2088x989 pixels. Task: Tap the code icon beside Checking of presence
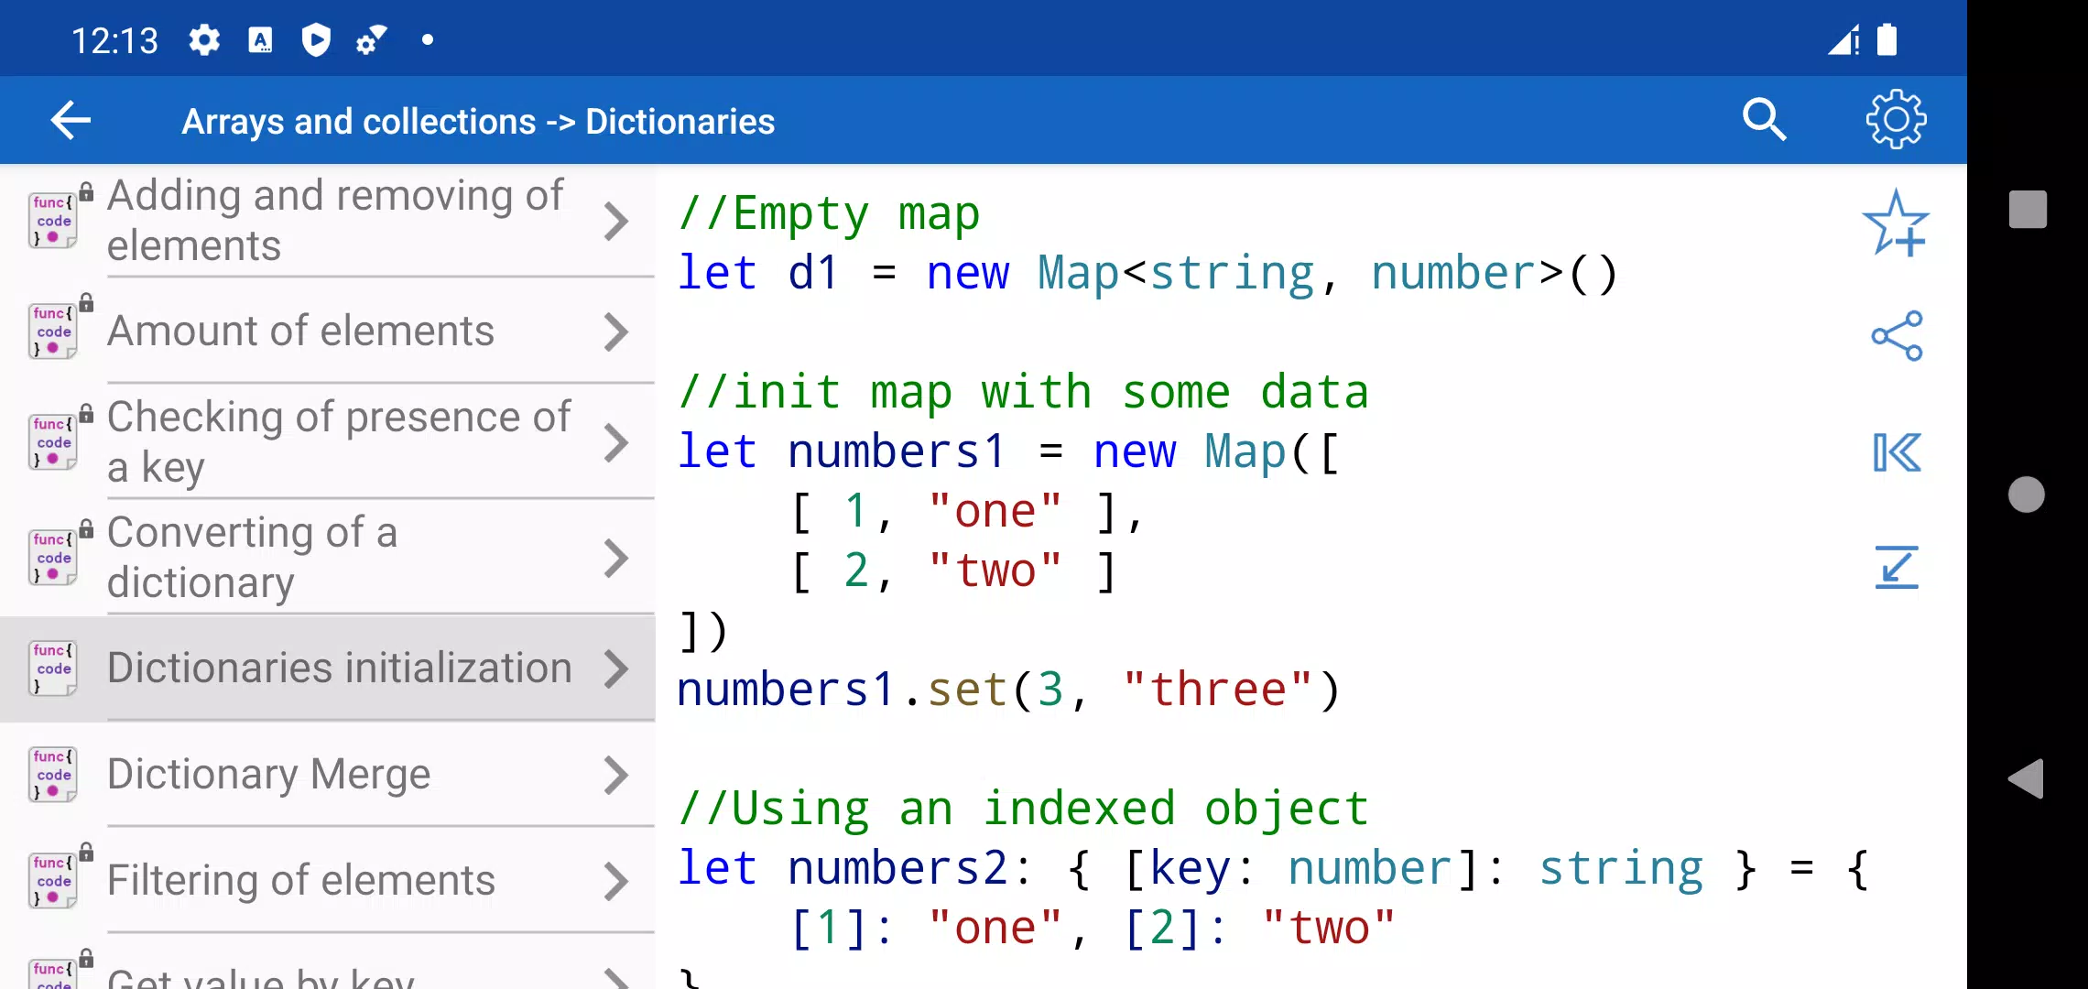53,442
